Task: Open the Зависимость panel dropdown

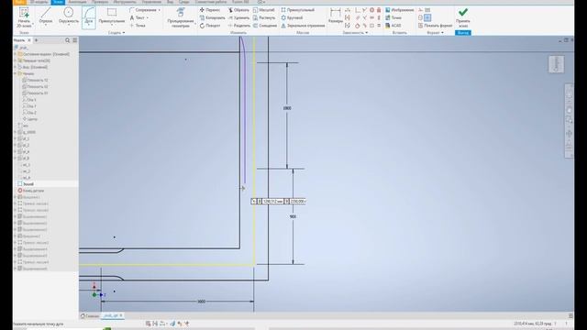Action: 355,33
